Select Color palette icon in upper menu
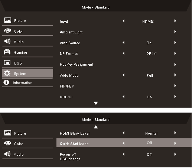192x168 pixels. pos(7,31)
